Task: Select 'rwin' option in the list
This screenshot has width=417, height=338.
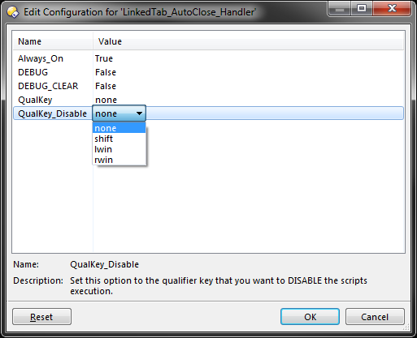Action: [119, 160]
